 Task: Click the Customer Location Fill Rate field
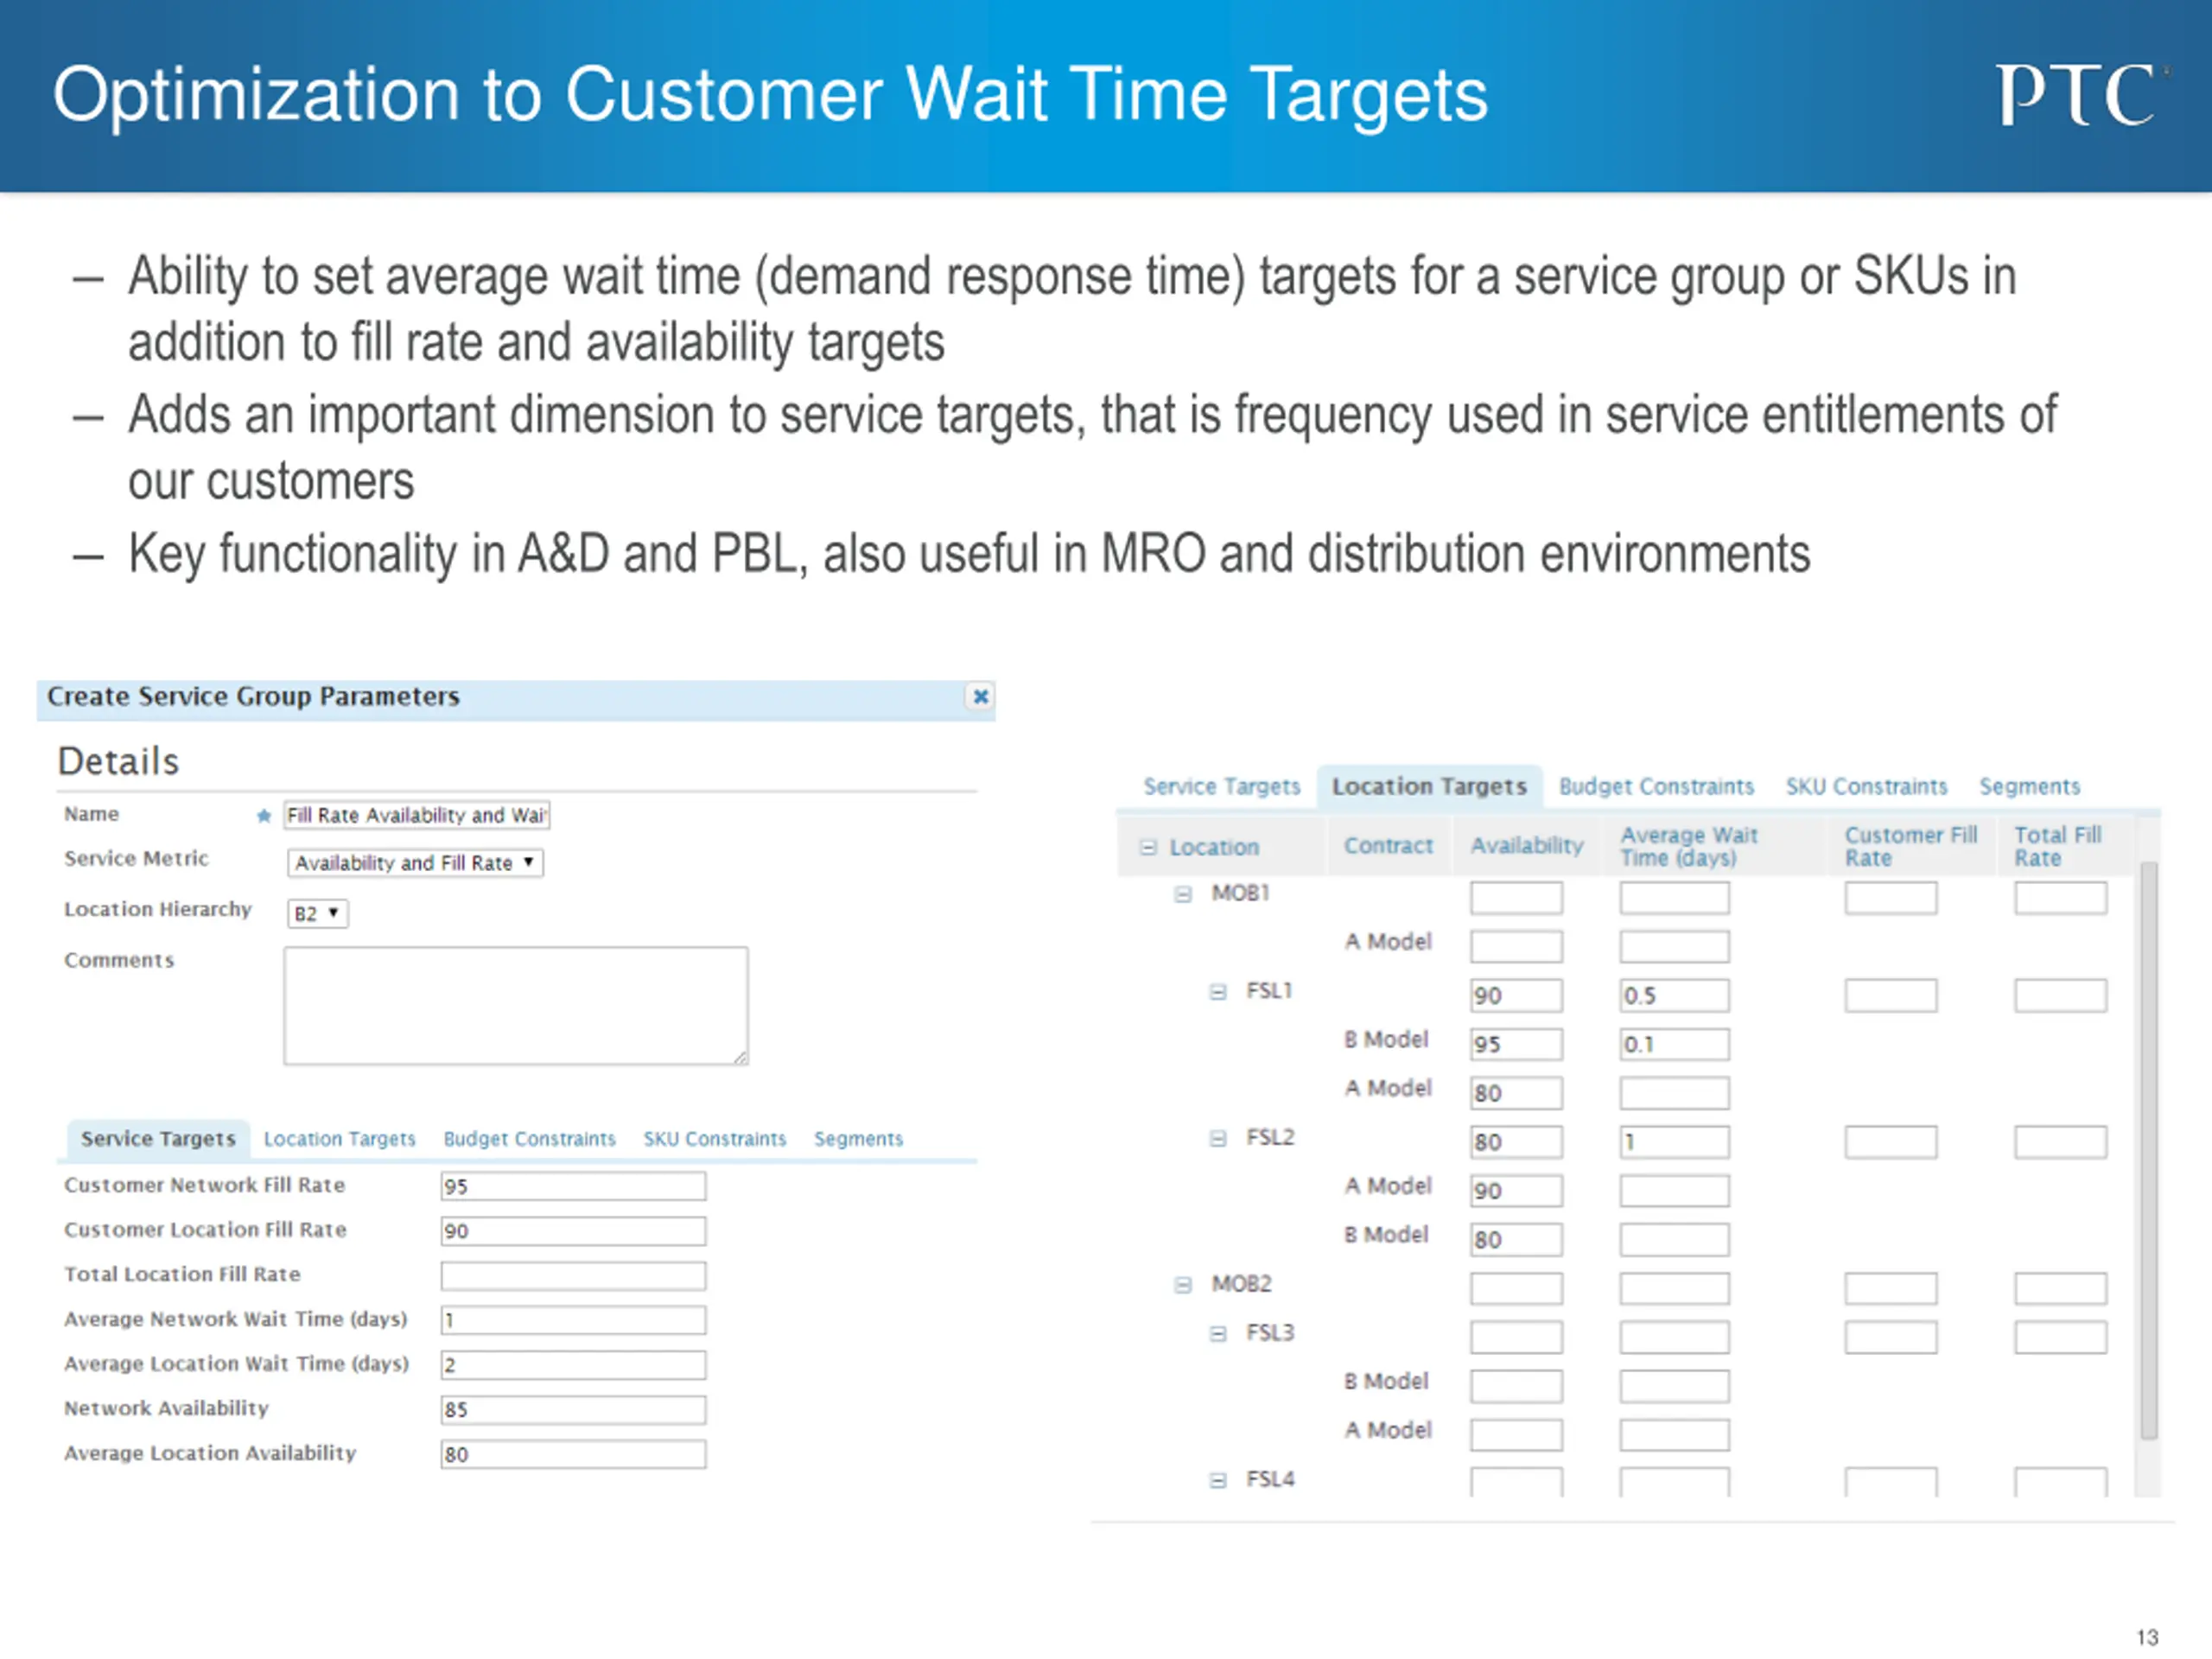(573, 1231)
